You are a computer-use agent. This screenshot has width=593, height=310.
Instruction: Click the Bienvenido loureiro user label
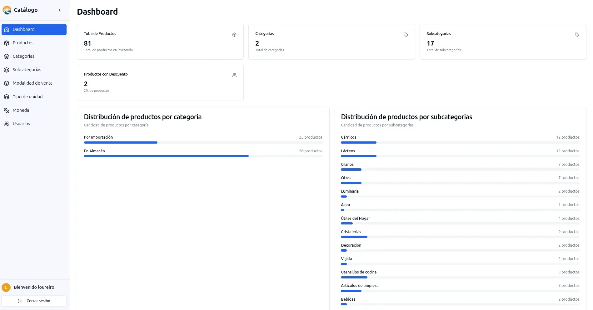tap(34, 287)
